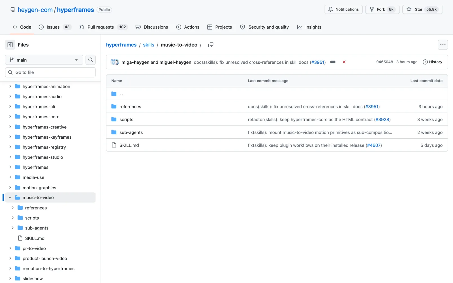Focus the Go to file search field
This screenshot has width=453, height=283.
(x=50, y=72)
